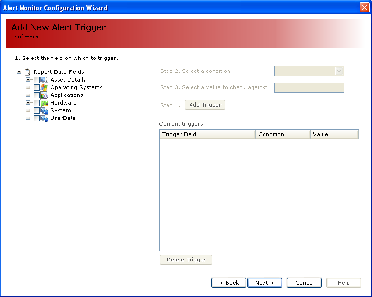Click the Applications disc icon

pos(44,95)
